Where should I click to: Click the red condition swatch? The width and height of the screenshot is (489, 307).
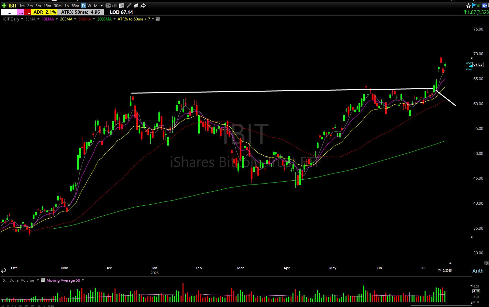[x=28, y=12]
